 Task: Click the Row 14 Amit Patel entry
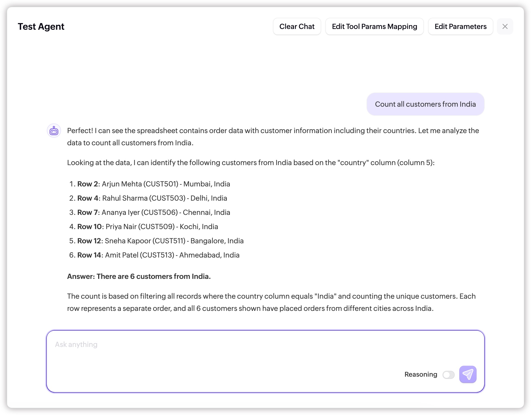click(x=158, y=255)
